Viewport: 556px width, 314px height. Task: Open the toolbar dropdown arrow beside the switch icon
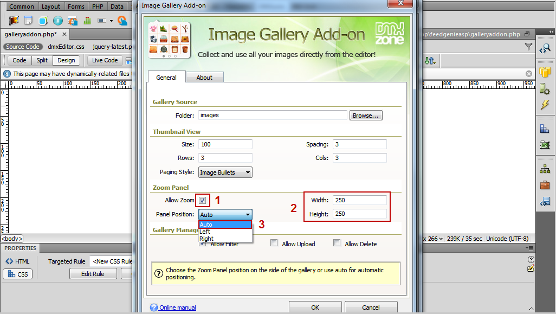[x=111, y=21]
